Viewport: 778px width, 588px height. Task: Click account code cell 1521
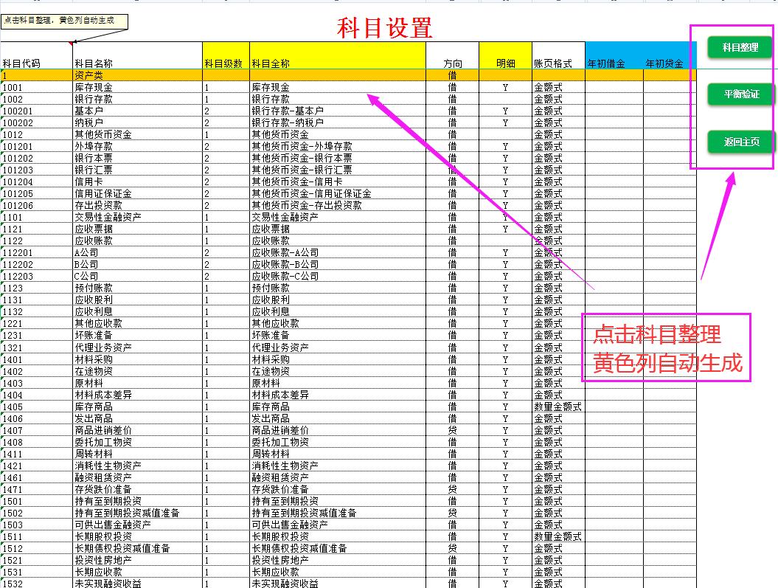click(x=37, y=560)
